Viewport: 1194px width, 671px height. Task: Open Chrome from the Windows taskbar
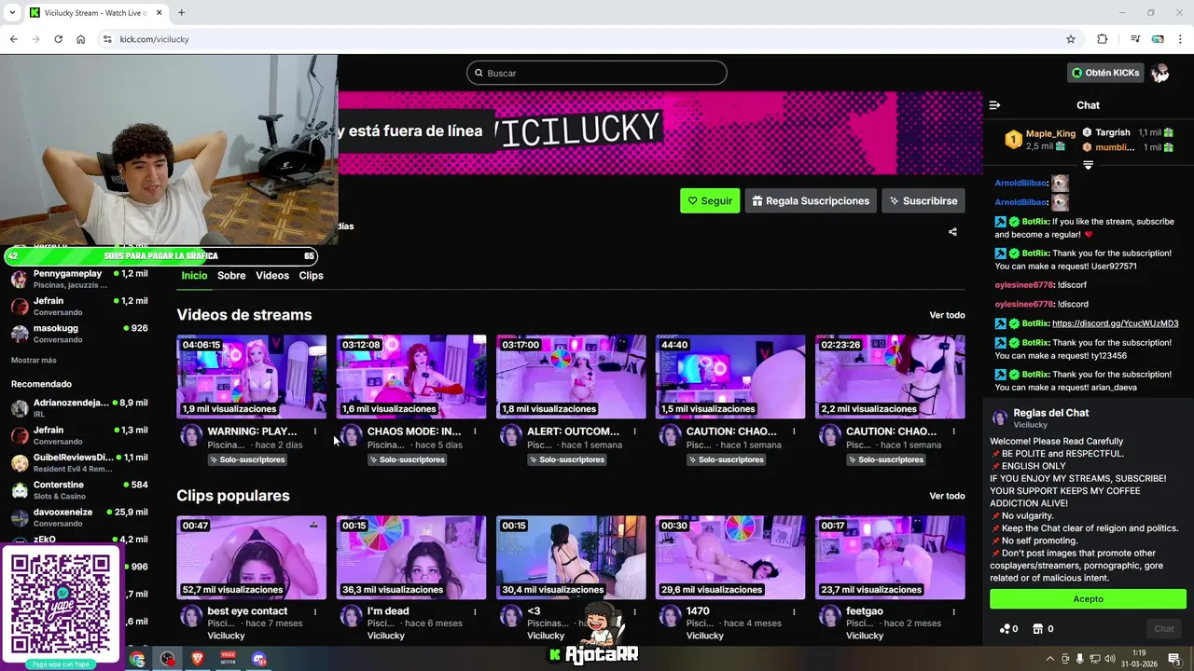(137, 659)
